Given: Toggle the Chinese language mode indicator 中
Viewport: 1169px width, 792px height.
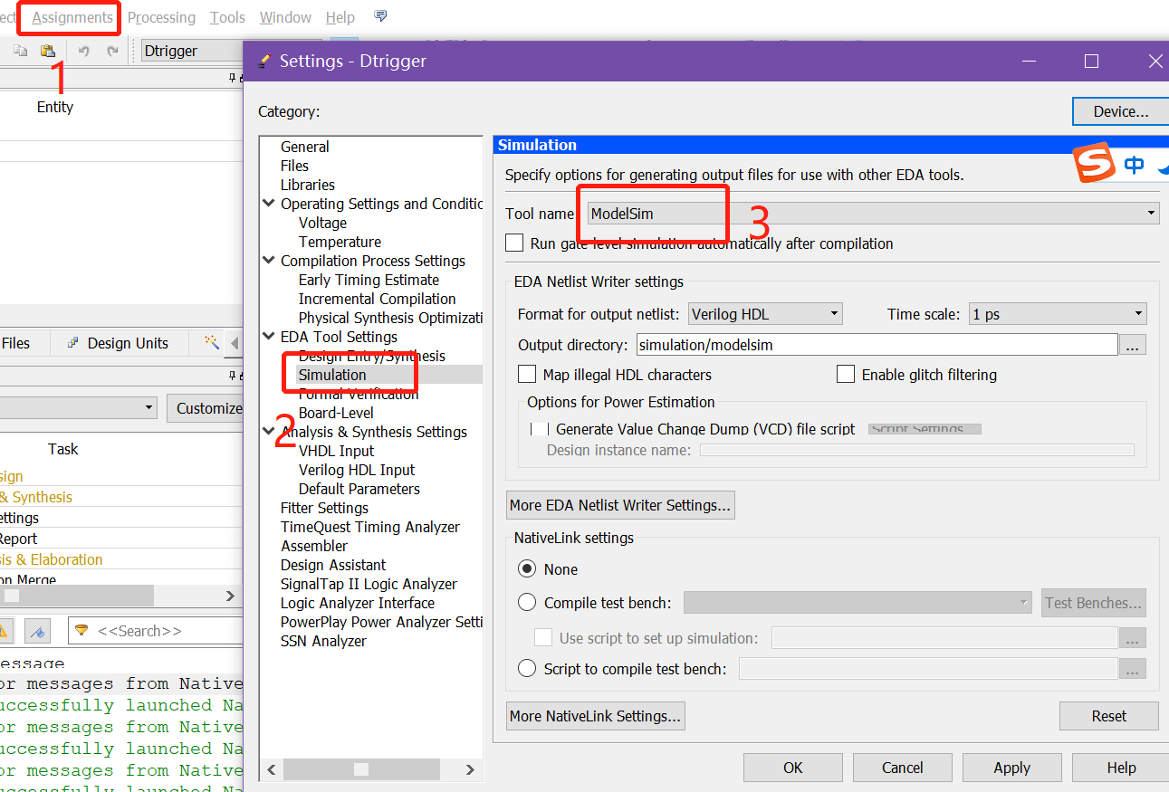Looking at the screenshot, I should click(x=1134, y=165).
